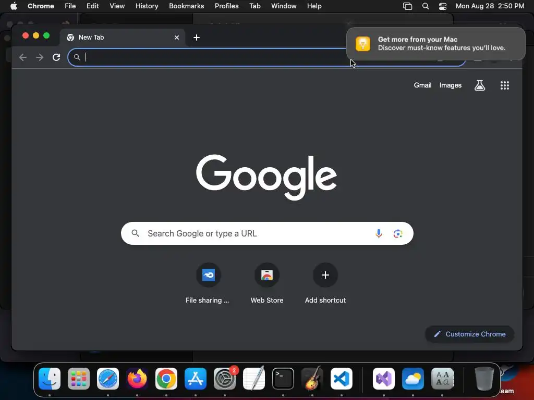Image resolution: width=534 pixels, height=400 pixels.
Task: Open Visual Studio Code from the Dock
Action: (x=342, y=379)
